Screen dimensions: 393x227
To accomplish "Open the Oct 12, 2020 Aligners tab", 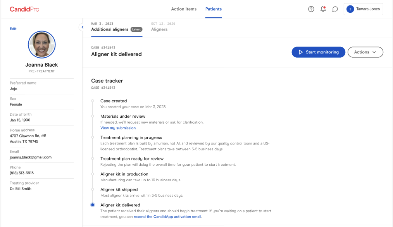I will pos(163,27).
